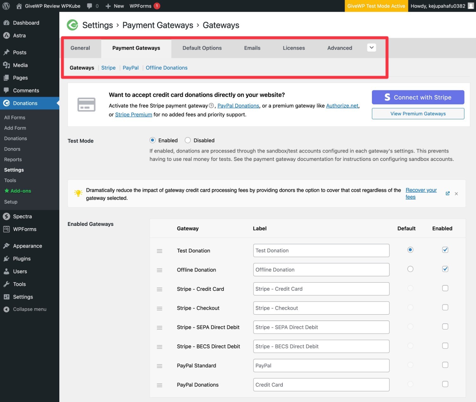476x402 pixels.
Task: Uncheck the Offline Donation enabled checkbox
Action: coord(445,269)
